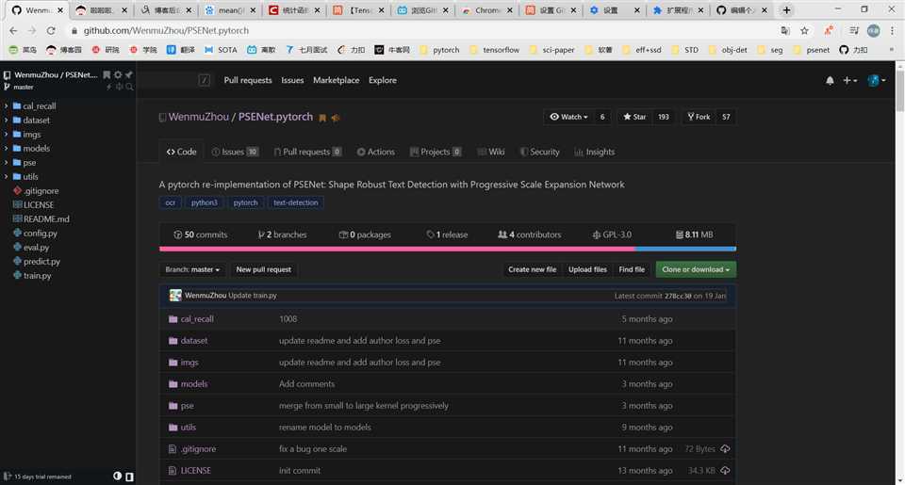Viewport: 905px width, 485px height.
Task: Search files with Octotree magnifier icon
Action: click(x=129, y=87)
